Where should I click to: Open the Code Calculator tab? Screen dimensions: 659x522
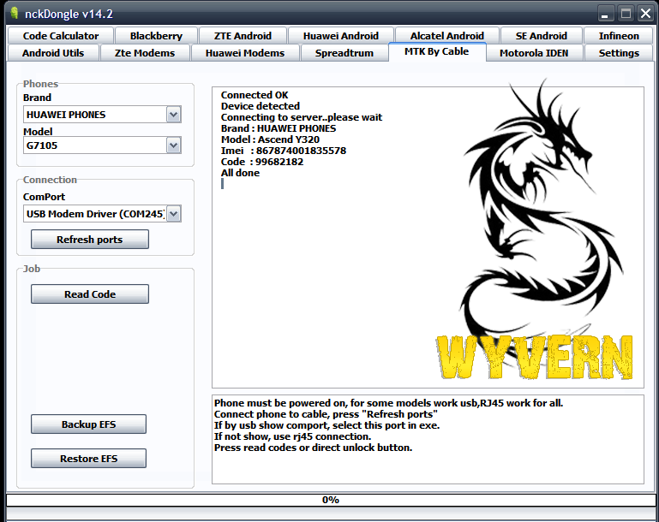tap(61, 36)
